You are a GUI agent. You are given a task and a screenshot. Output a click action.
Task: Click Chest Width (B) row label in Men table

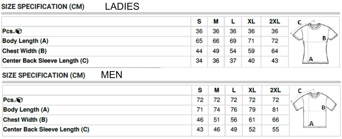[x=25, y=120]
